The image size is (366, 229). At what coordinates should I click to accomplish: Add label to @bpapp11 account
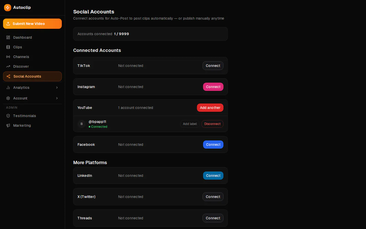click(190, 124)
